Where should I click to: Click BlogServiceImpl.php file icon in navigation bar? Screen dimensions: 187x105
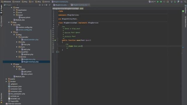click(53, 2)
